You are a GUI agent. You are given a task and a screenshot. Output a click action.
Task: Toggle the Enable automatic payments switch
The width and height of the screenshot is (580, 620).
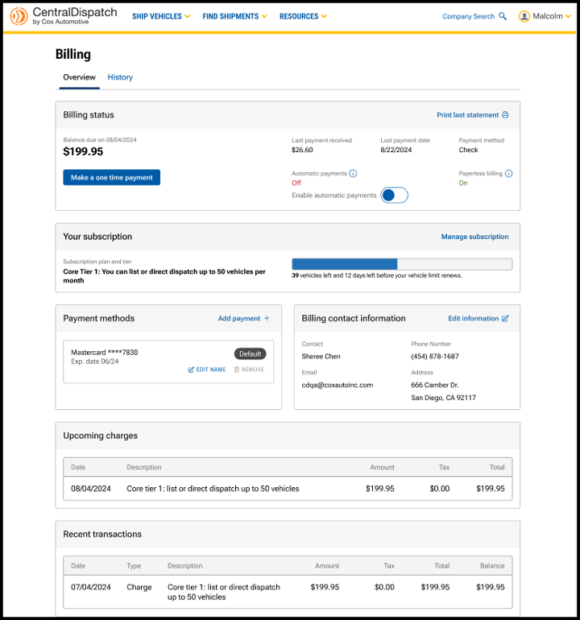coord(395,195)
